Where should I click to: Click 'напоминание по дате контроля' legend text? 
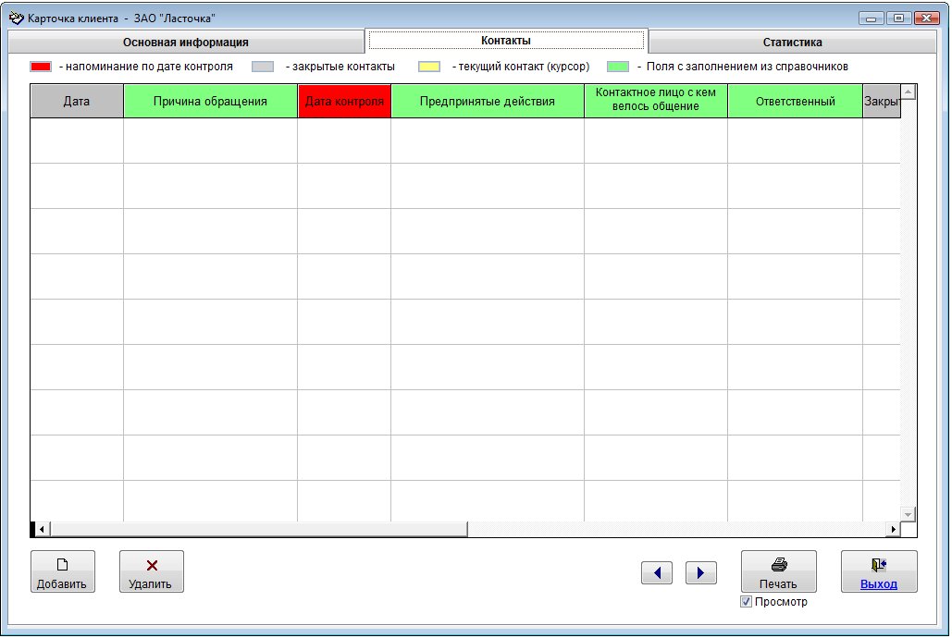tap(149, 67)
